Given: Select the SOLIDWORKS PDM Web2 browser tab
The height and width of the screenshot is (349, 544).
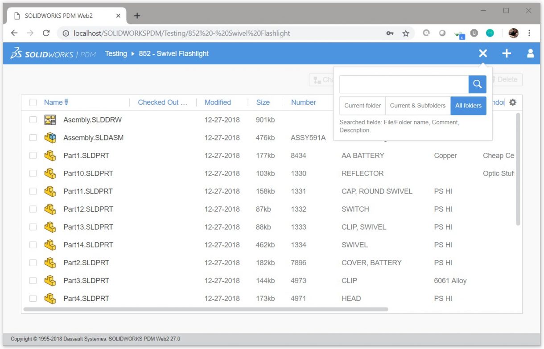Looking at the screenshot, I should [x=67, y=16].
